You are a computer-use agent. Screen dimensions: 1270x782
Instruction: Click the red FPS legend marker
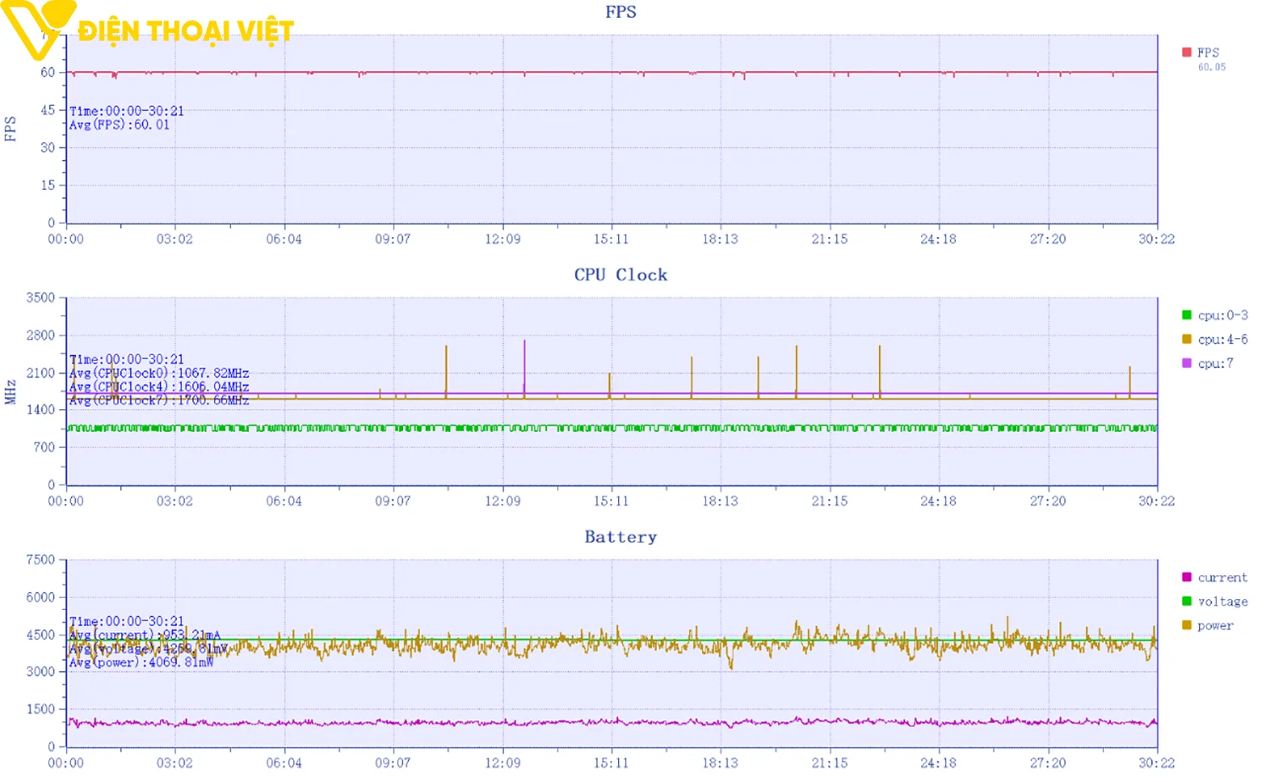[1185, 52]
